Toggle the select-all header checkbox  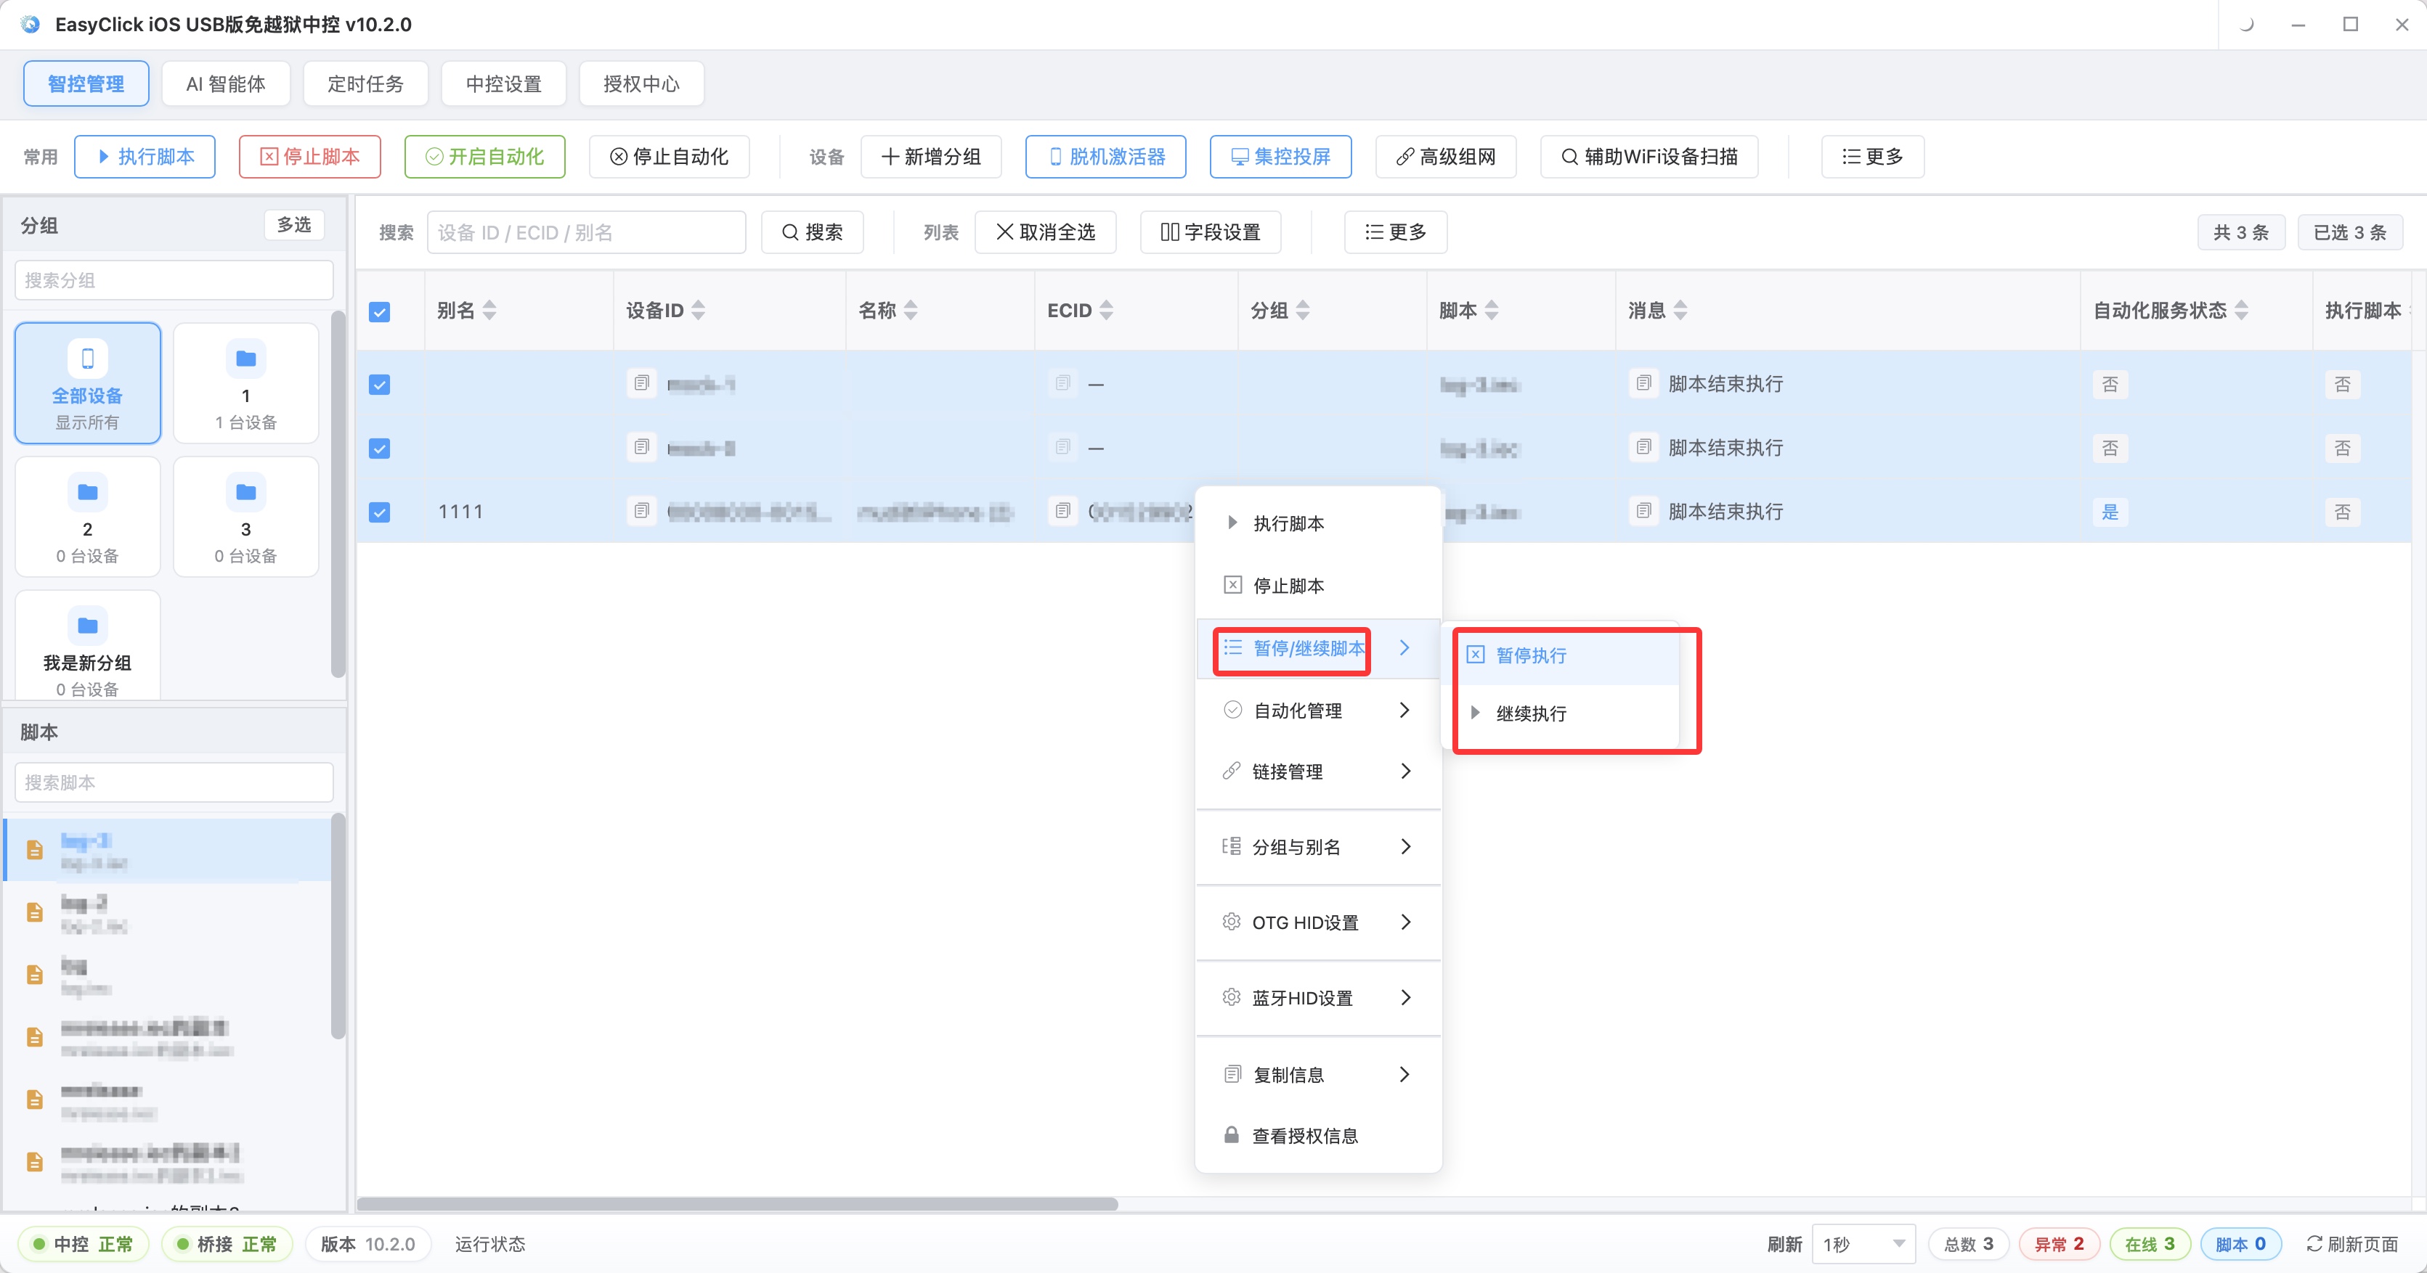click(380, 311)
